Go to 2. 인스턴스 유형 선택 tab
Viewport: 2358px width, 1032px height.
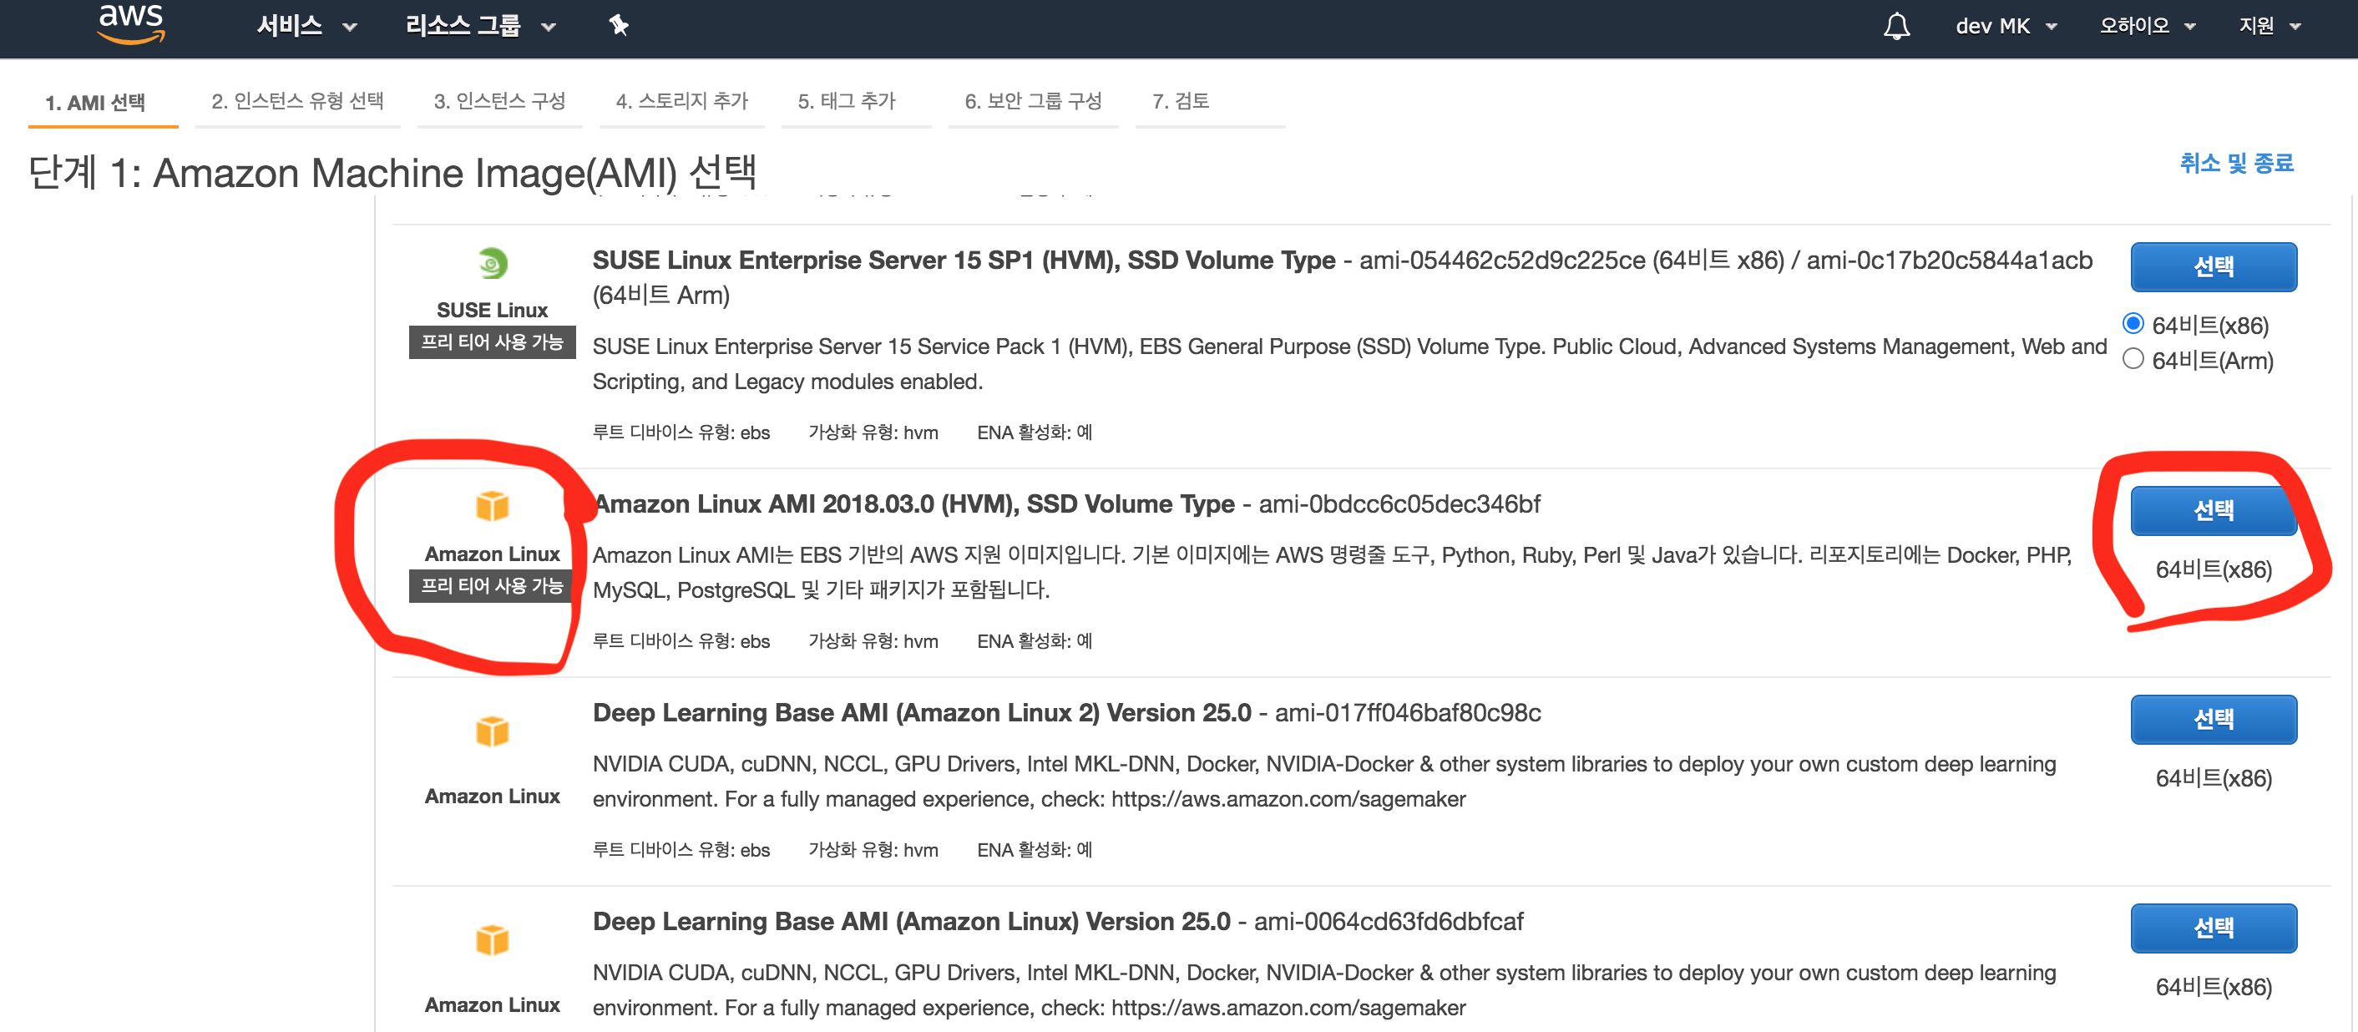coord(297,101)
